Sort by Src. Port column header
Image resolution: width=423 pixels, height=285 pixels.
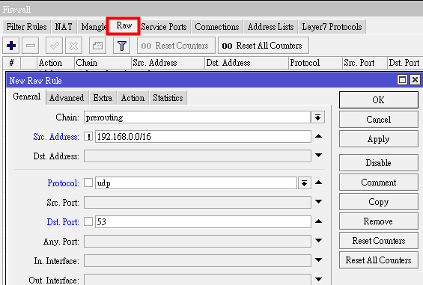pyautogui.click(x=365, y=63)
